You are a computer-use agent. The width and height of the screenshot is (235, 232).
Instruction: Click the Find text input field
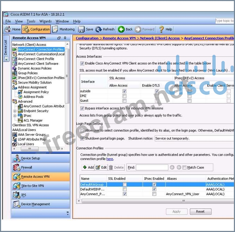[x=152, y=168]
